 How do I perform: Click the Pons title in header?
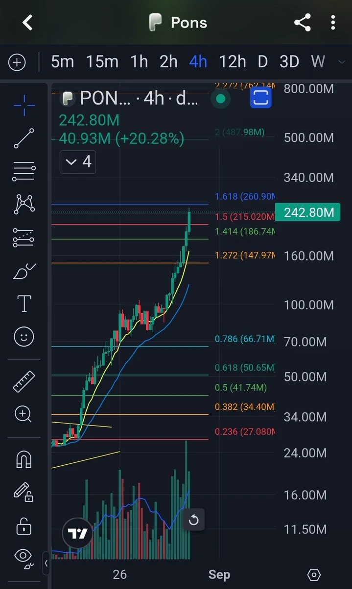tap(188, 23)
